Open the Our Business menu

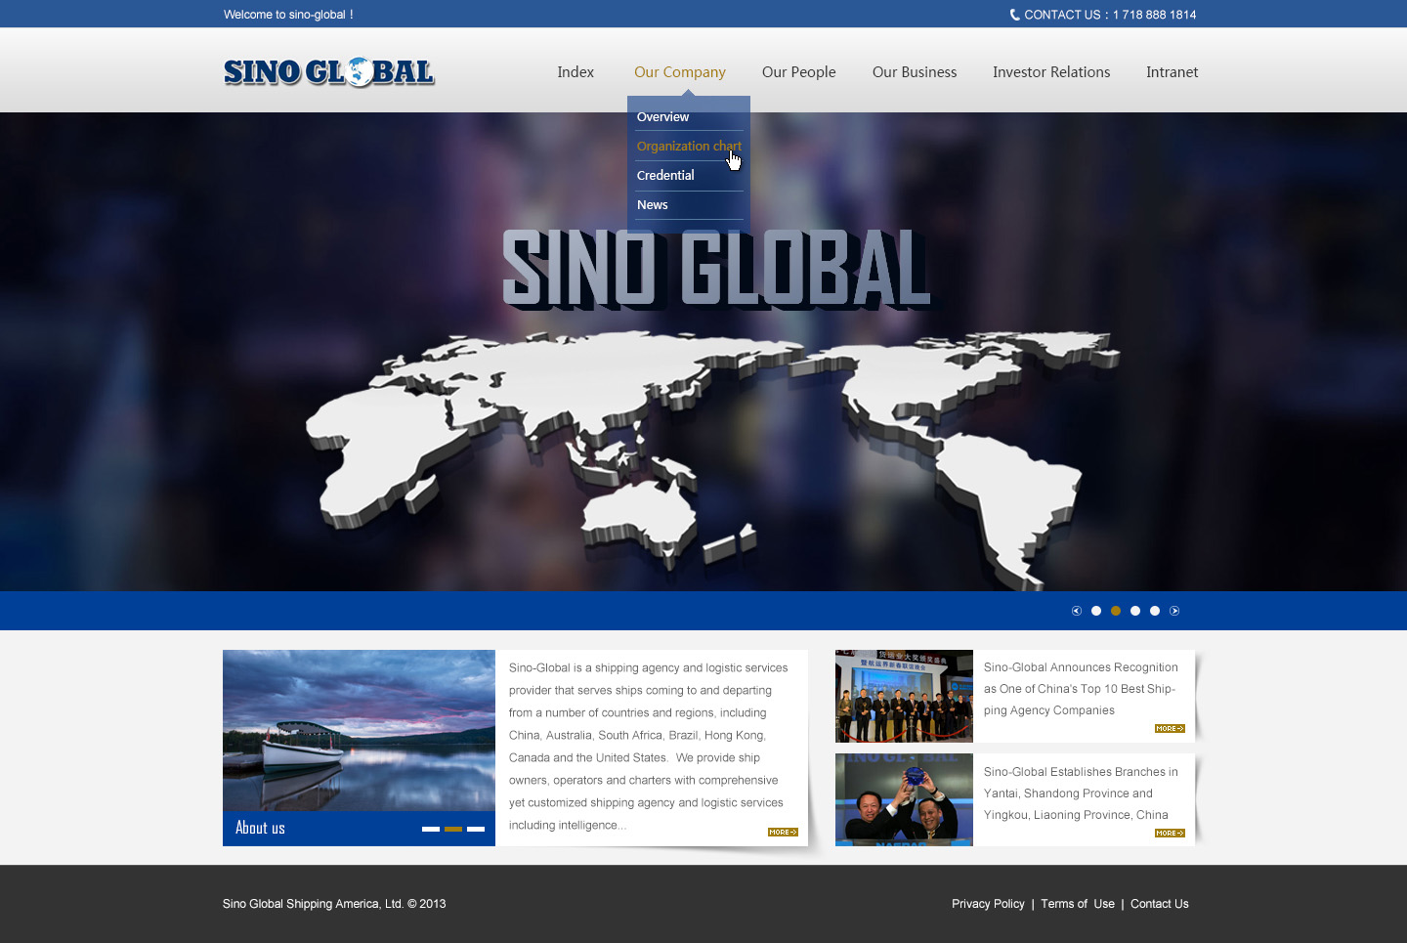[x=915, y=72]
